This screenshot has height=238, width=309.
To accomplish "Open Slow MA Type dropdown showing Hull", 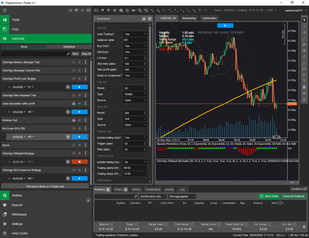I will tap(135, 119).
